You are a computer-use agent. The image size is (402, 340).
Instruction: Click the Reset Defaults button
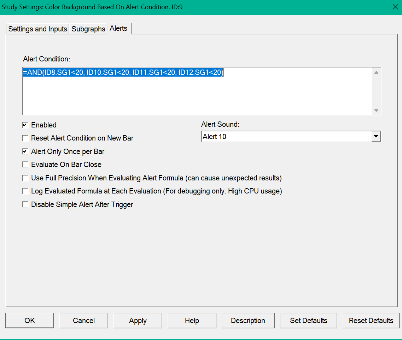point(371,321)
